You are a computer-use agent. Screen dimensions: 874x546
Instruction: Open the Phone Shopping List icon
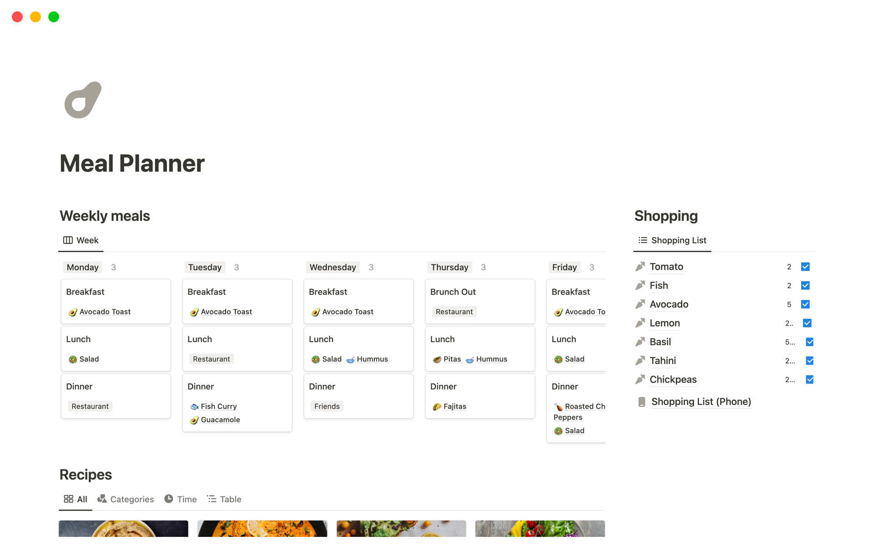pyautogui.click(x=642, y=401)
